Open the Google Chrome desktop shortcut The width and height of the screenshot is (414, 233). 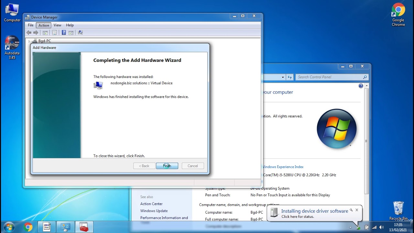(398, 15)
